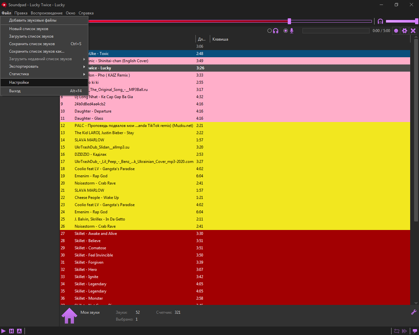The height and width of the screenshot is (335, 419).
Task: Toggle the H icon in the bottom bar
Action: tap(11, 331)
